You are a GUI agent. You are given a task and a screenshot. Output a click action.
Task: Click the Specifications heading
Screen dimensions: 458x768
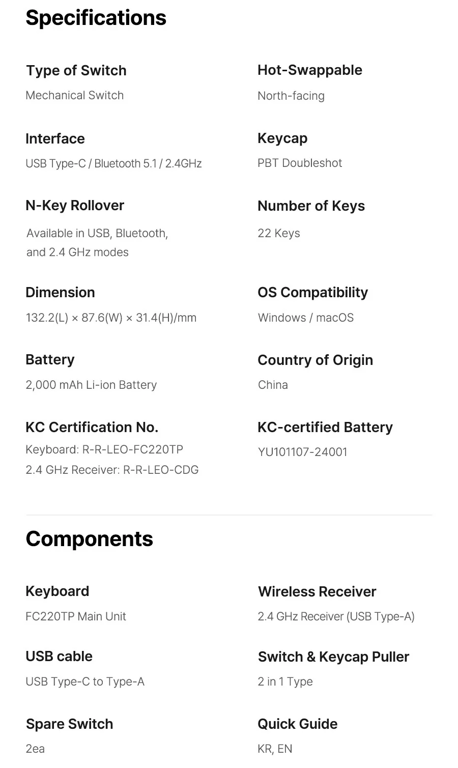[x=96, y=18]
